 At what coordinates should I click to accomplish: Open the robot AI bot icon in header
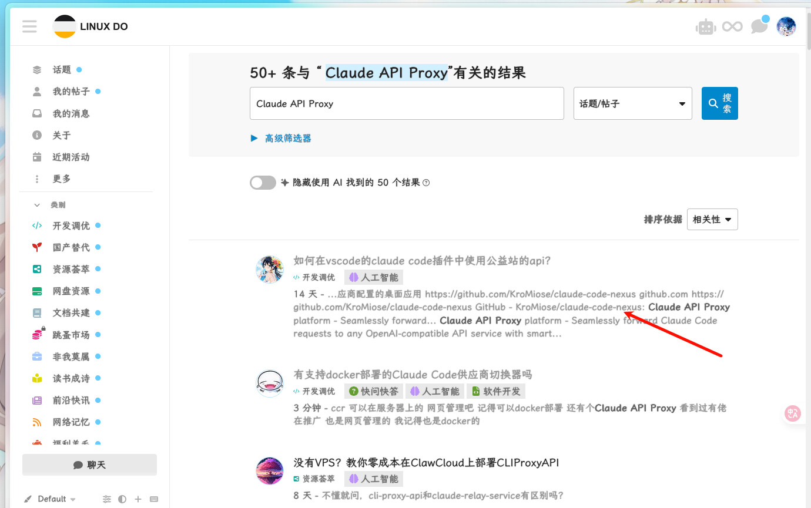(705, 26)
